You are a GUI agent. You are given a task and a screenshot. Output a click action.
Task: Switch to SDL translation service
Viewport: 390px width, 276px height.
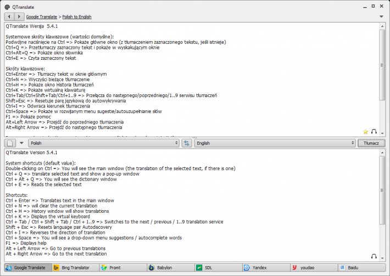(x=219, y=268)
